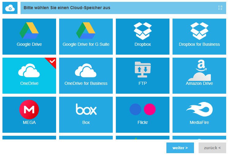Select the Google Drive cloud tile
The width and height of the screenshot is (228, 155).
point(29,37)
